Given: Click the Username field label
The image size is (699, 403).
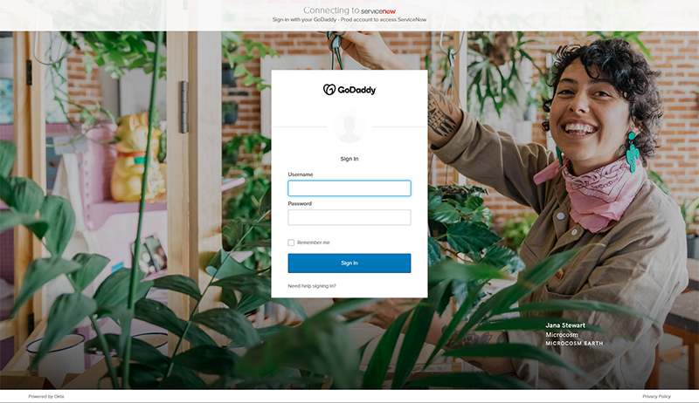Looking at the screenshot, I should click(x=301, y=174).
